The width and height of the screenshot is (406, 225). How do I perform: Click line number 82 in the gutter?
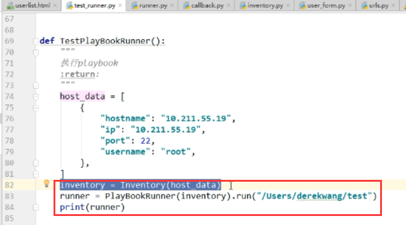[9, 185]
